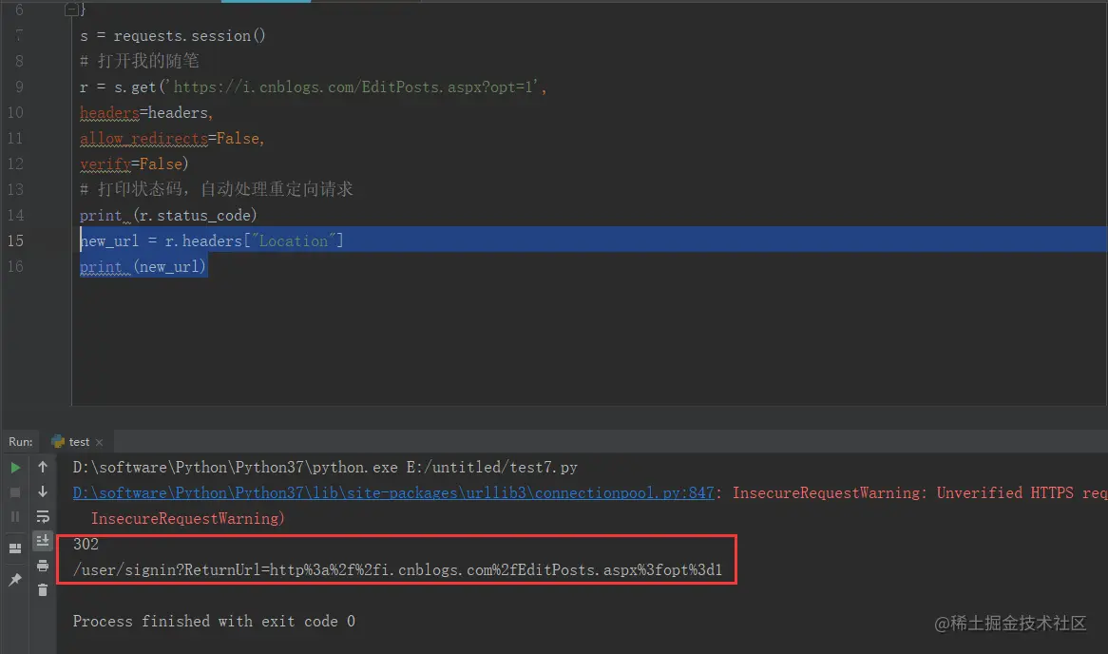Click the '/user/signin?ReturnUrl=' output line
Screen dimensions: 1108x654
coord(397,569)
